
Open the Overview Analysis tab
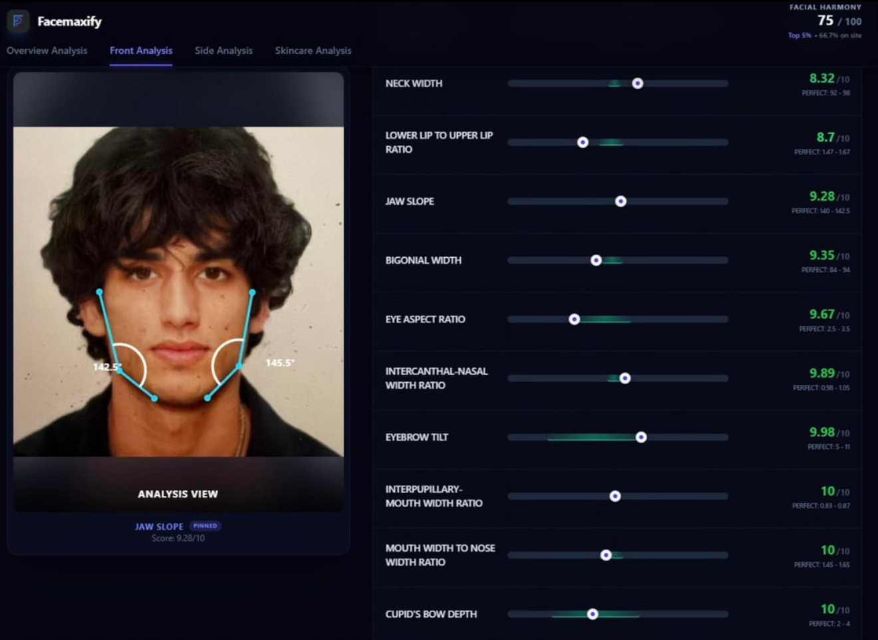pos(47,51)
